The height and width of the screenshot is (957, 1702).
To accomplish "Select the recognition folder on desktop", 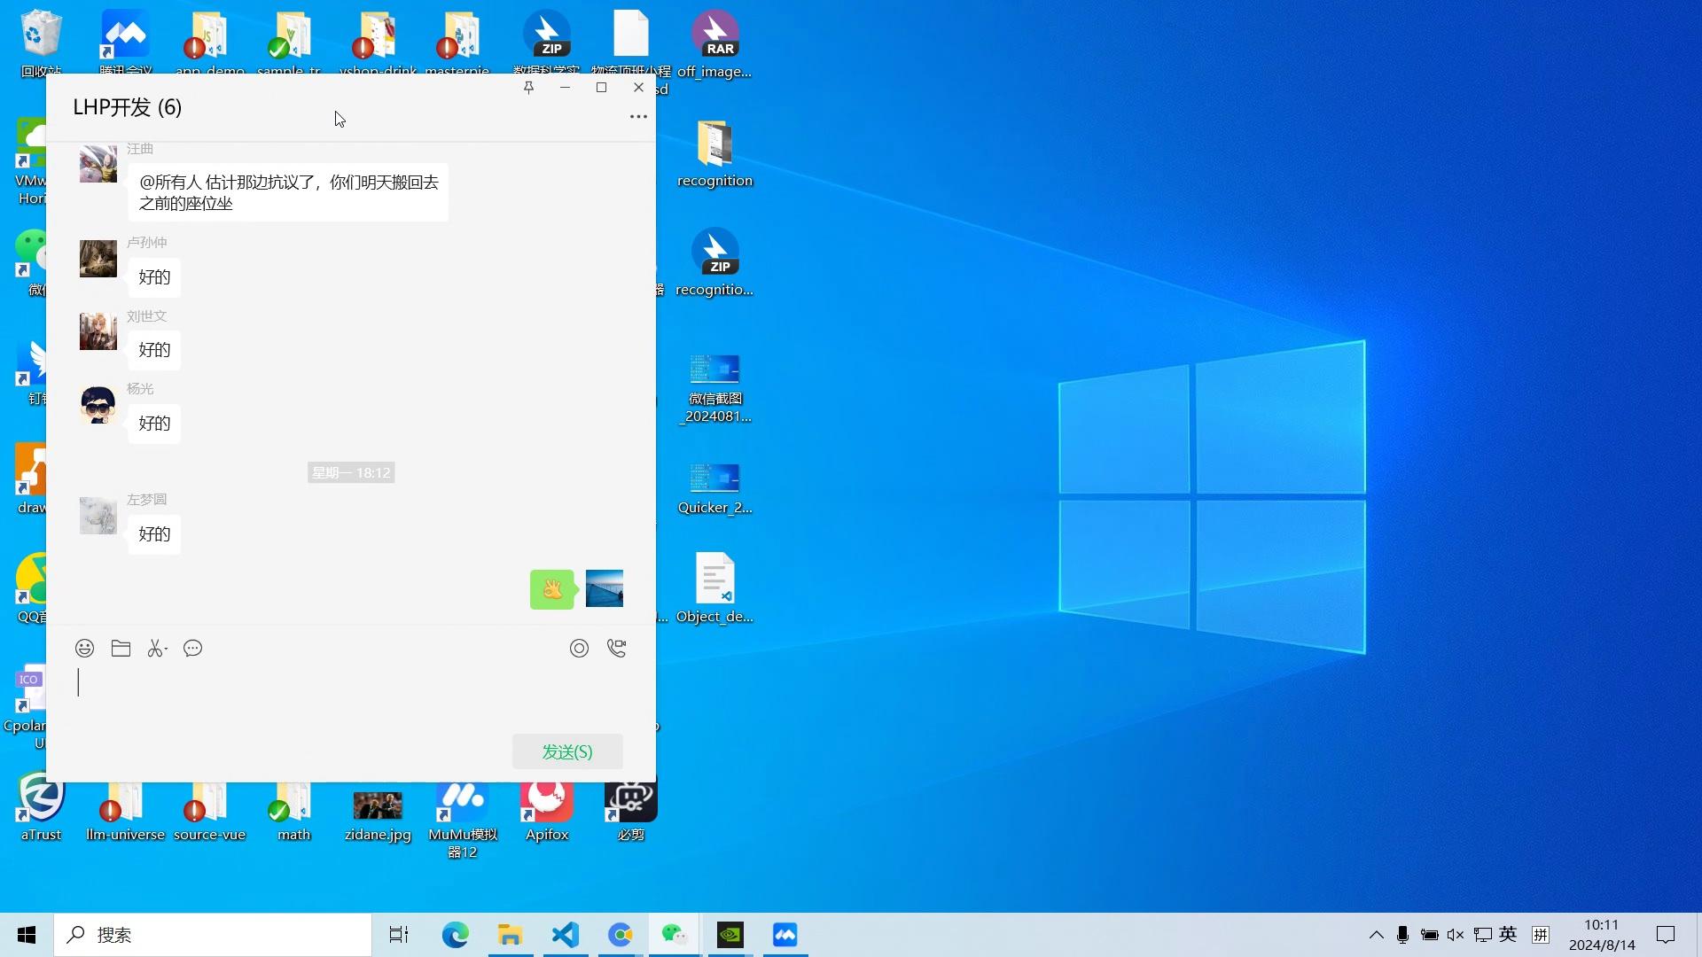I will 714,155.
